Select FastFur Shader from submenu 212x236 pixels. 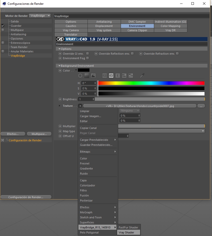tap(129, 227)
